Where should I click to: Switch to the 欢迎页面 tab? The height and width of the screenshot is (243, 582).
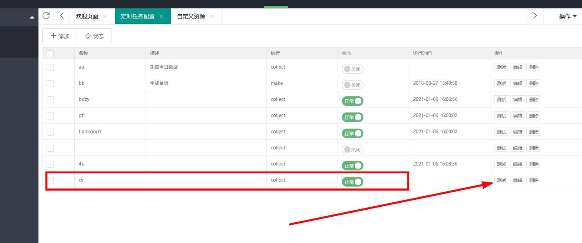pyautogui.click(x=87, y=16)
